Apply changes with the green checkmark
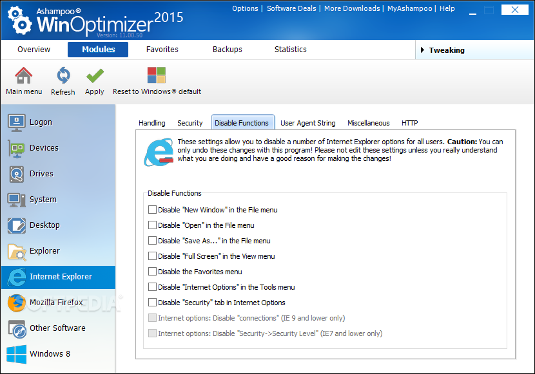This screenshot has width=535, height=374. click(x=95, y=75)
